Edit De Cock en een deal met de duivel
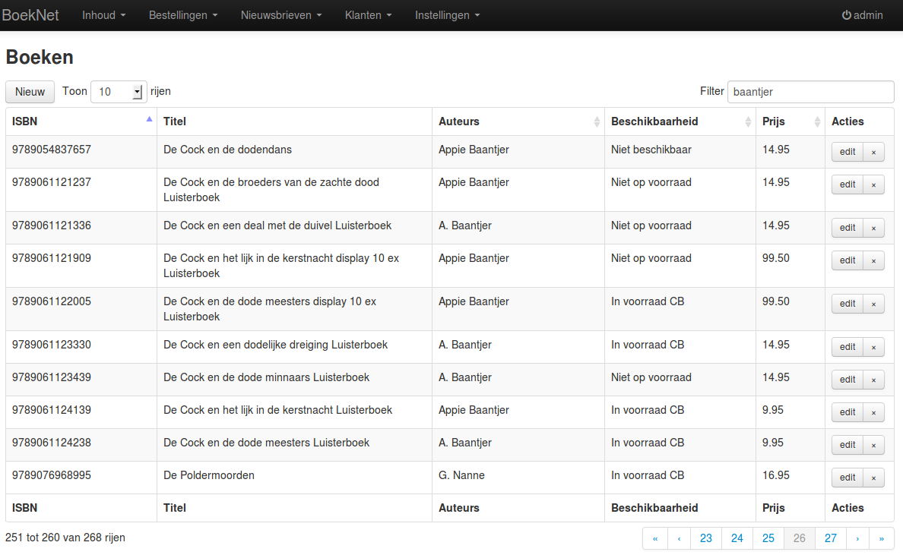 coord(848,228)
